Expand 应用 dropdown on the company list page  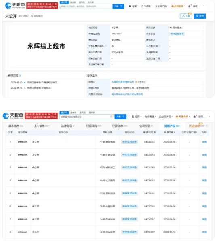(x=137, y=117)
